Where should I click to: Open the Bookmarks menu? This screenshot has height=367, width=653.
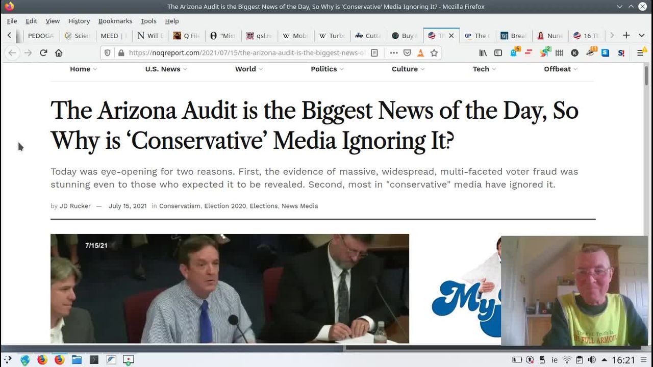click(115, 21)
